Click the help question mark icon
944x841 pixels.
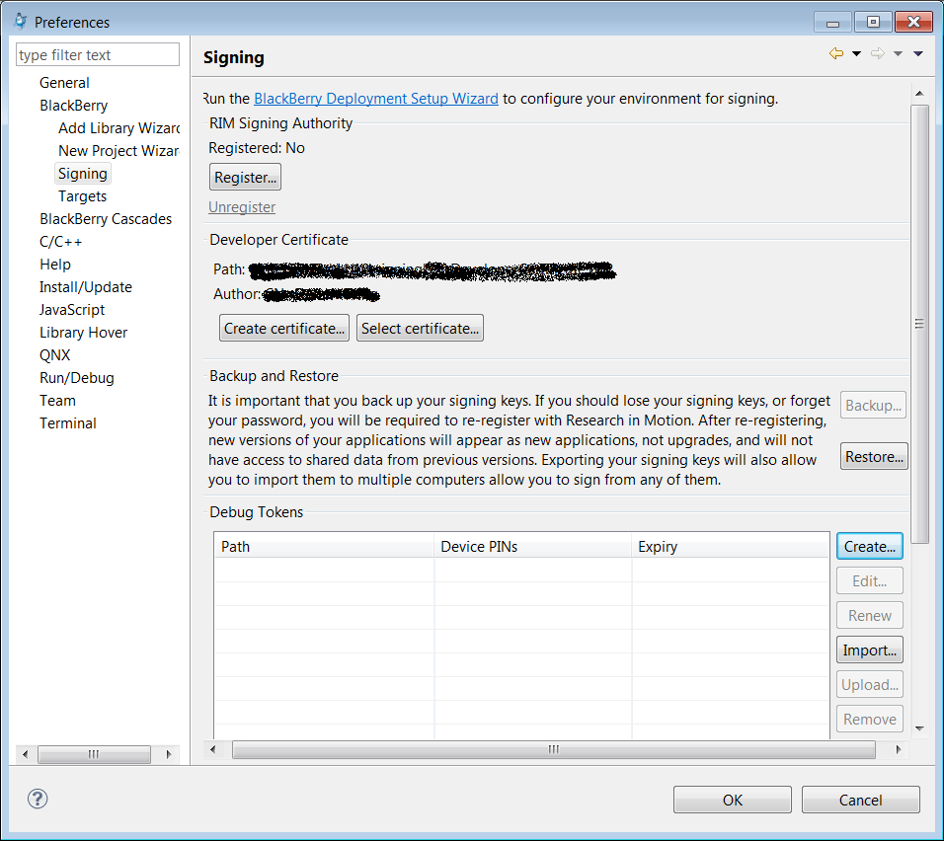coord(38,799)
